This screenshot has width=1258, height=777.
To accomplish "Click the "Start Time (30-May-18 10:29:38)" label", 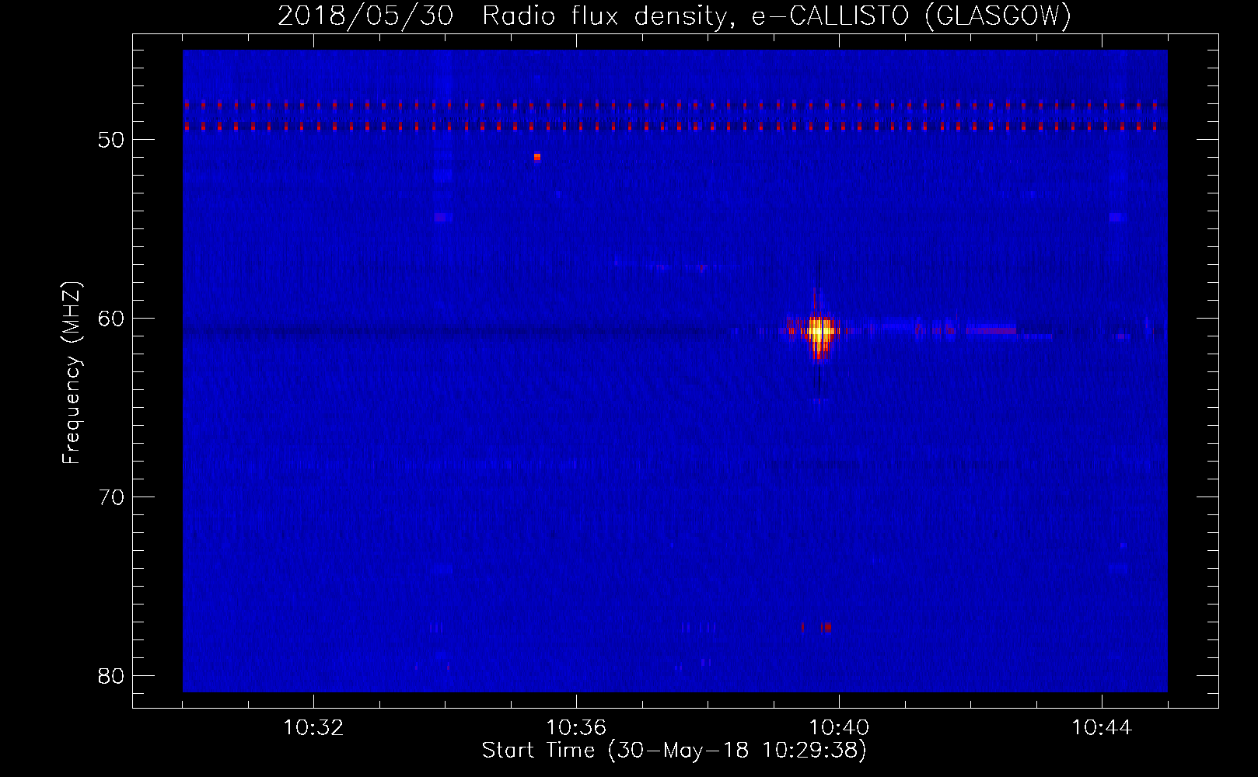I will [674, 751].
